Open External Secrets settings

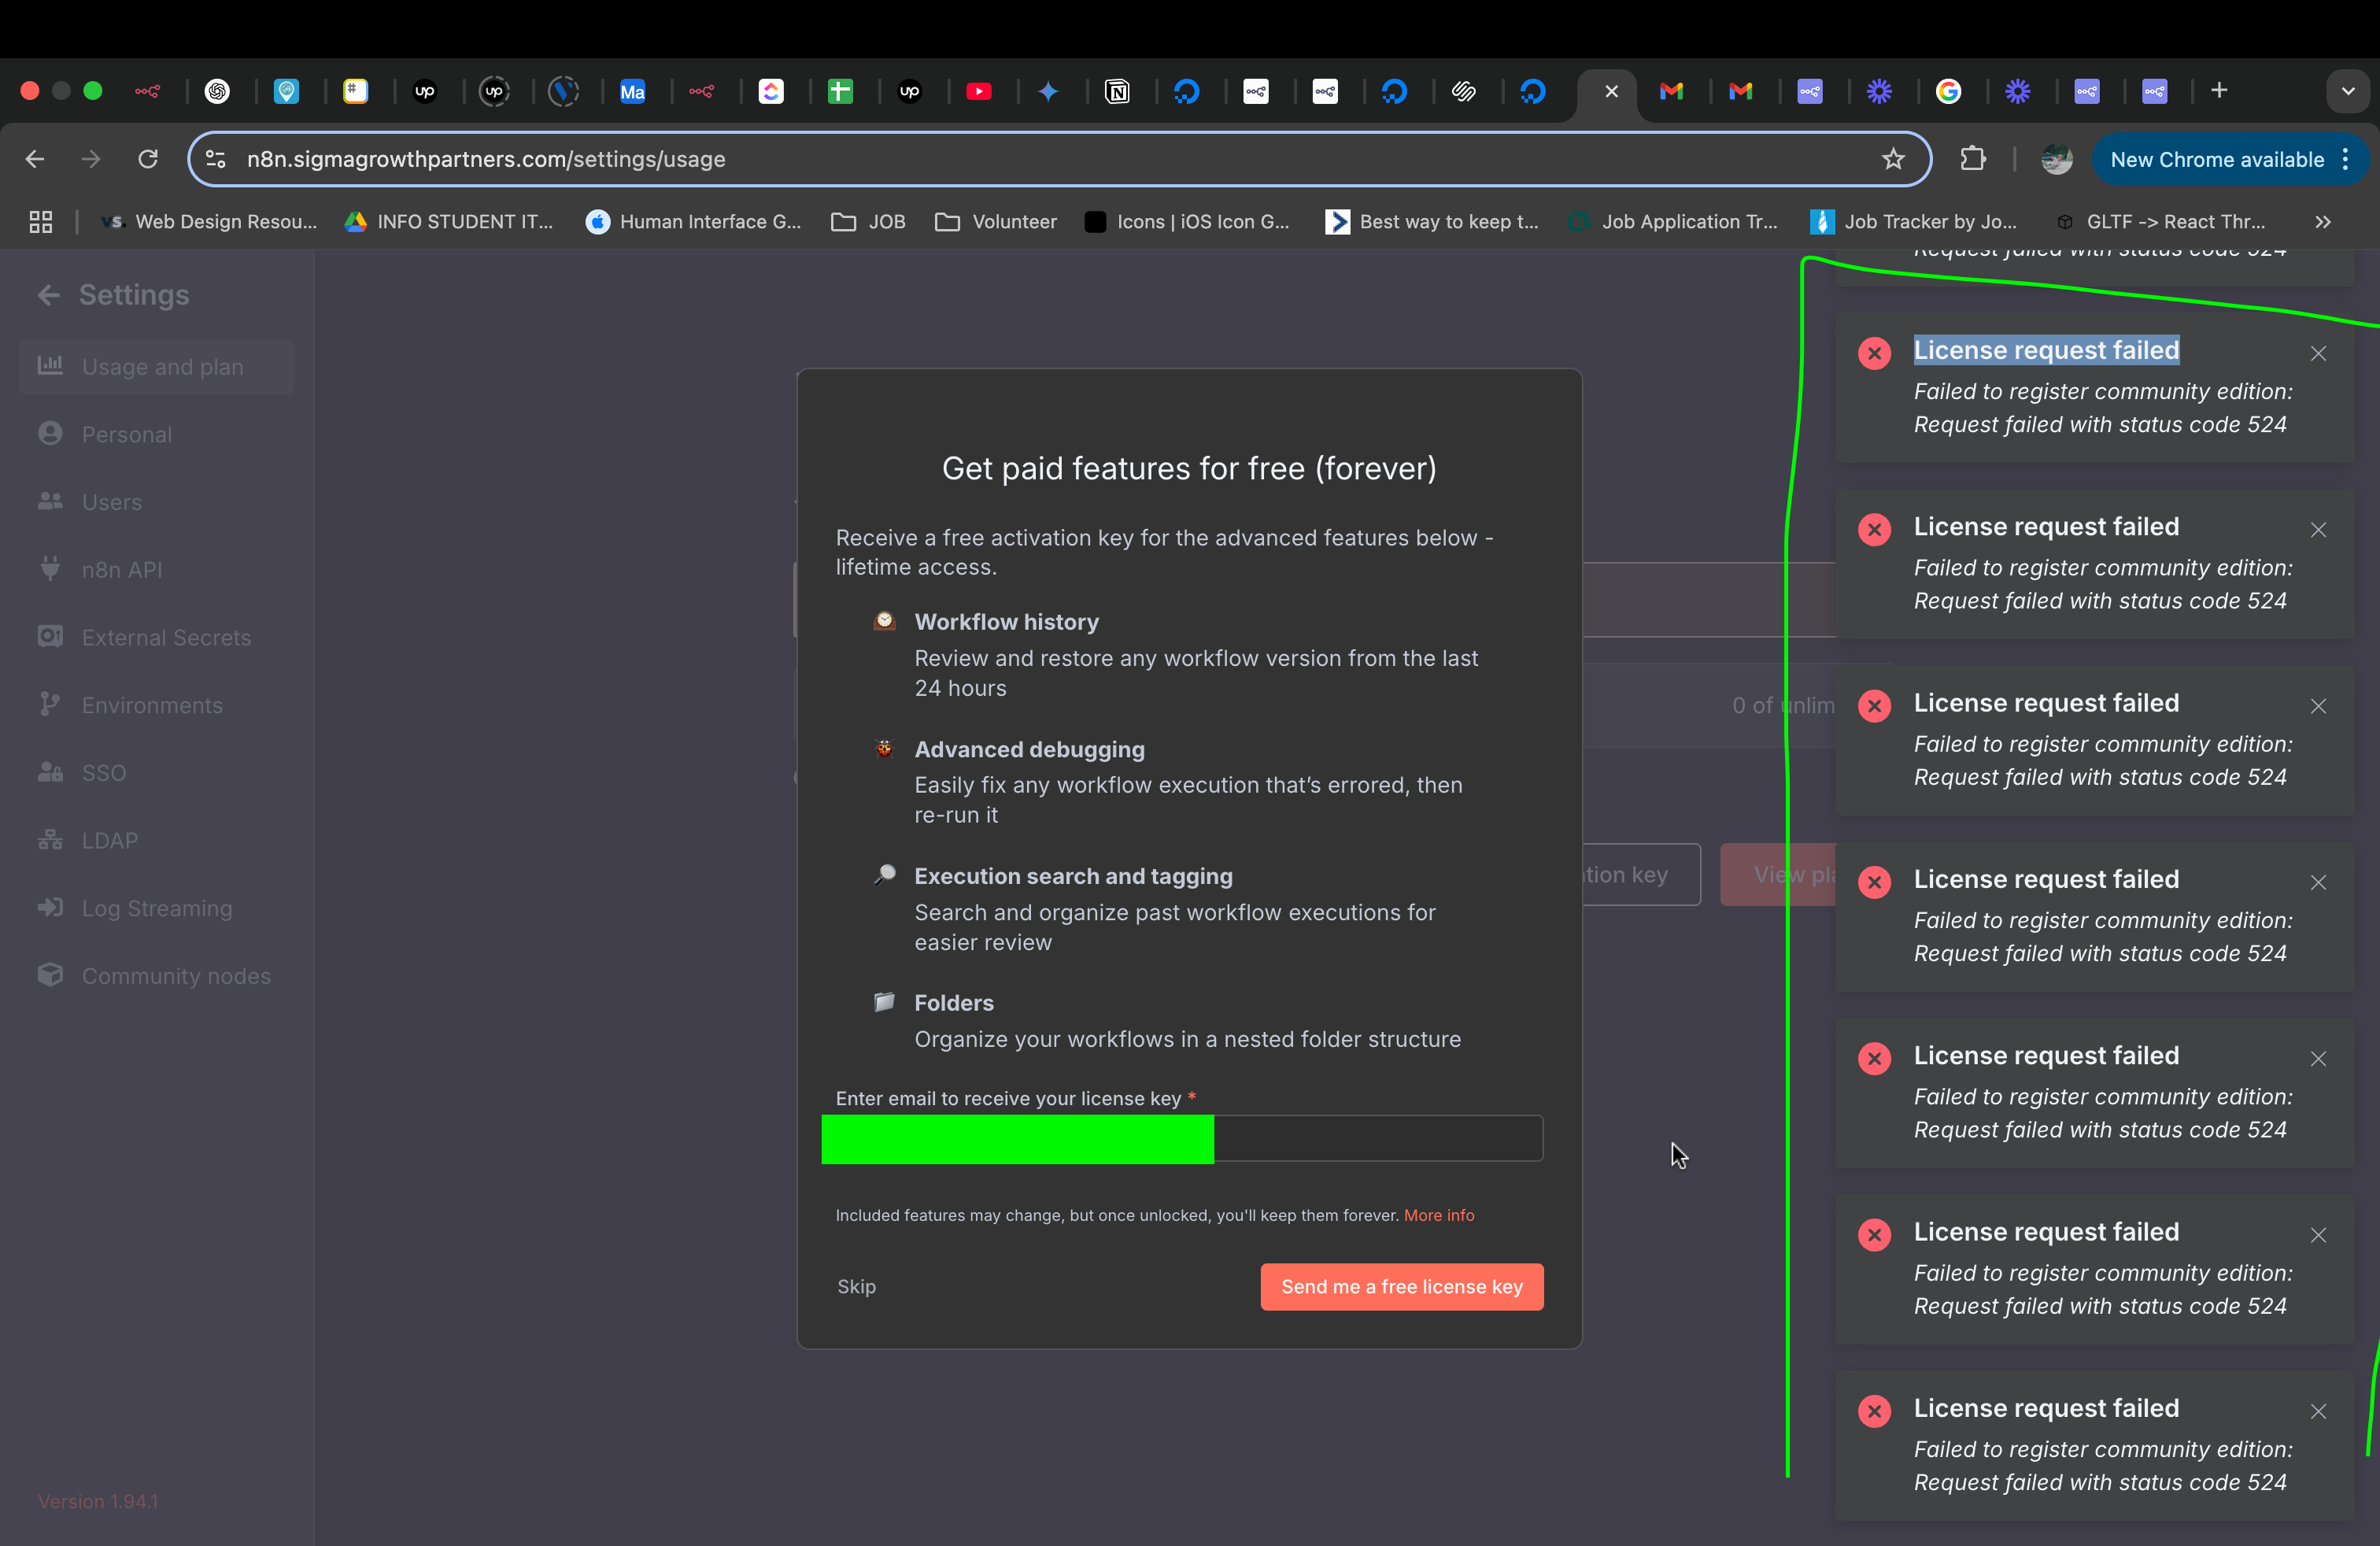pyautogui.click(x=157, y=637)
